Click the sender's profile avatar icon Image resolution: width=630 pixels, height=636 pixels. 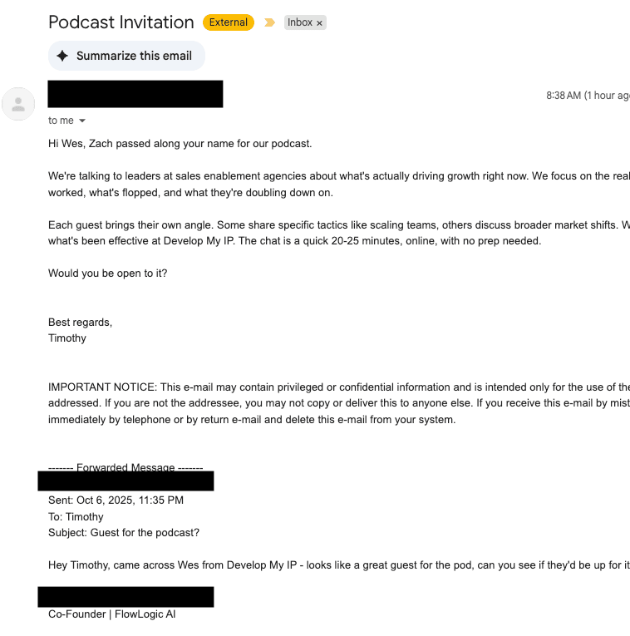coord(18,104)
